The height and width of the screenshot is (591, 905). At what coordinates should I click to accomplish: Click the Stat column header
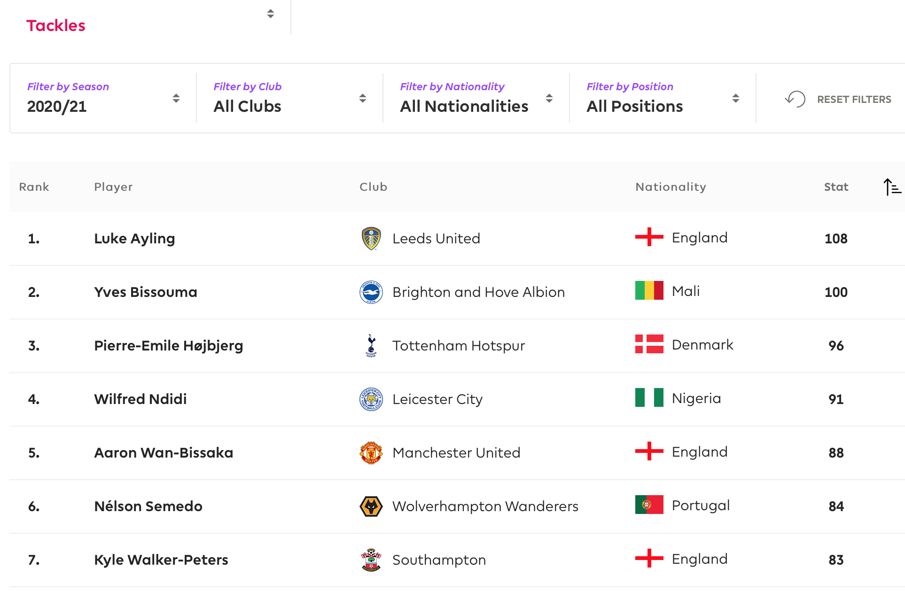tap(836, 187)
